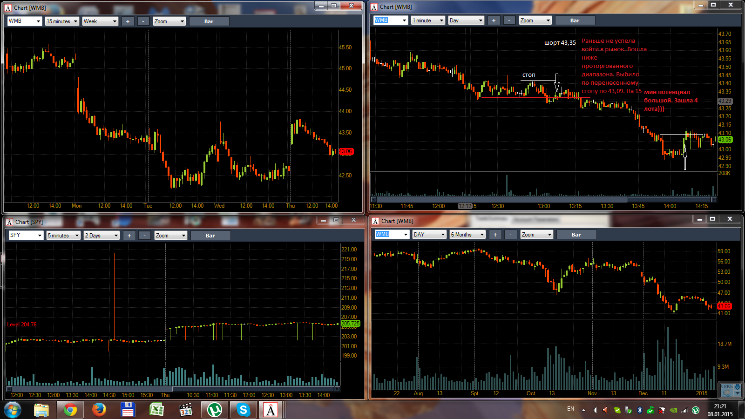This screenshot has width=745, height=419.
Task: Open floppy disk save app in taskbar
Action: (x=128, y=410)
